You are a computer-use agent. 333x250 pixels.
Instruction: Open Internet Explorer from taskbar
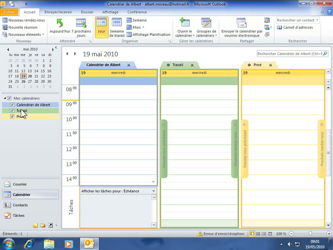(x=29, y=244)
